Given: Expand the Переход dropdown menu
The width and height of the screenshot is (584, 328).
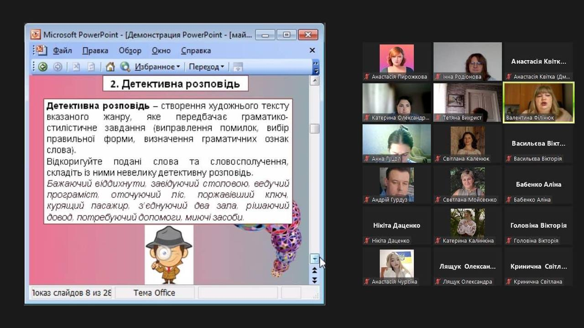Looking at the screenshot, I should pos(207,67).
